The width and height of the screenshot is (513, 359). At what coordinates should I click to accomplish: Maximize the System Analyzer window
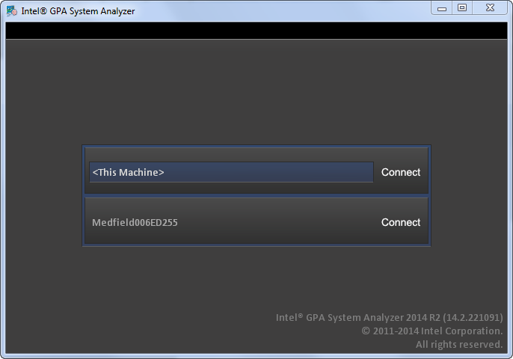[x=462, y=8]
